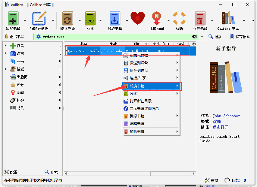Open dropdown arrow next to 转换书籍 toolbar
Screen dimensions: 257x187
coord(80,20)
